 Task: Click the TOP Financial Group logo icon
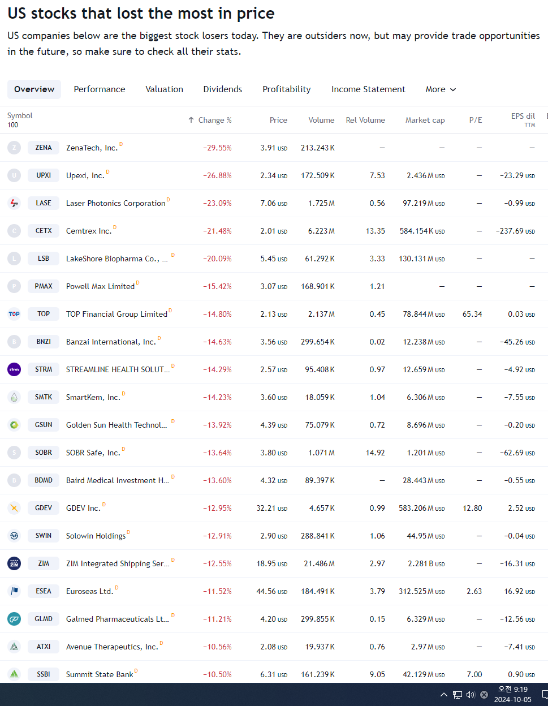click(14, 314)
